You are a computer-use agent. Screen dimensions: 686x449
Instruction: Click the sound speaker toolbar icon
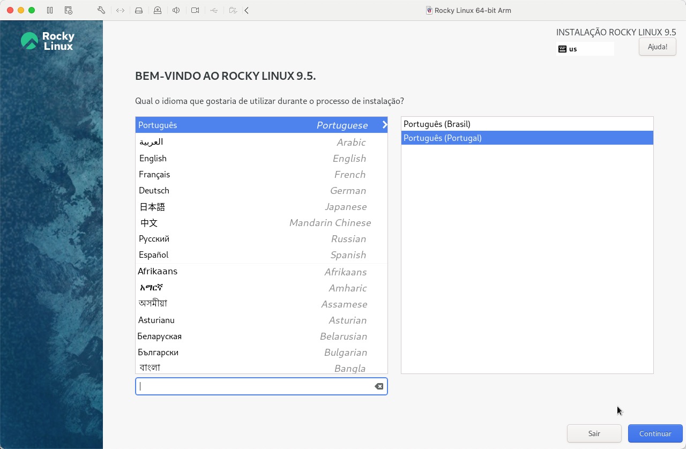click(x=176, y=10)
